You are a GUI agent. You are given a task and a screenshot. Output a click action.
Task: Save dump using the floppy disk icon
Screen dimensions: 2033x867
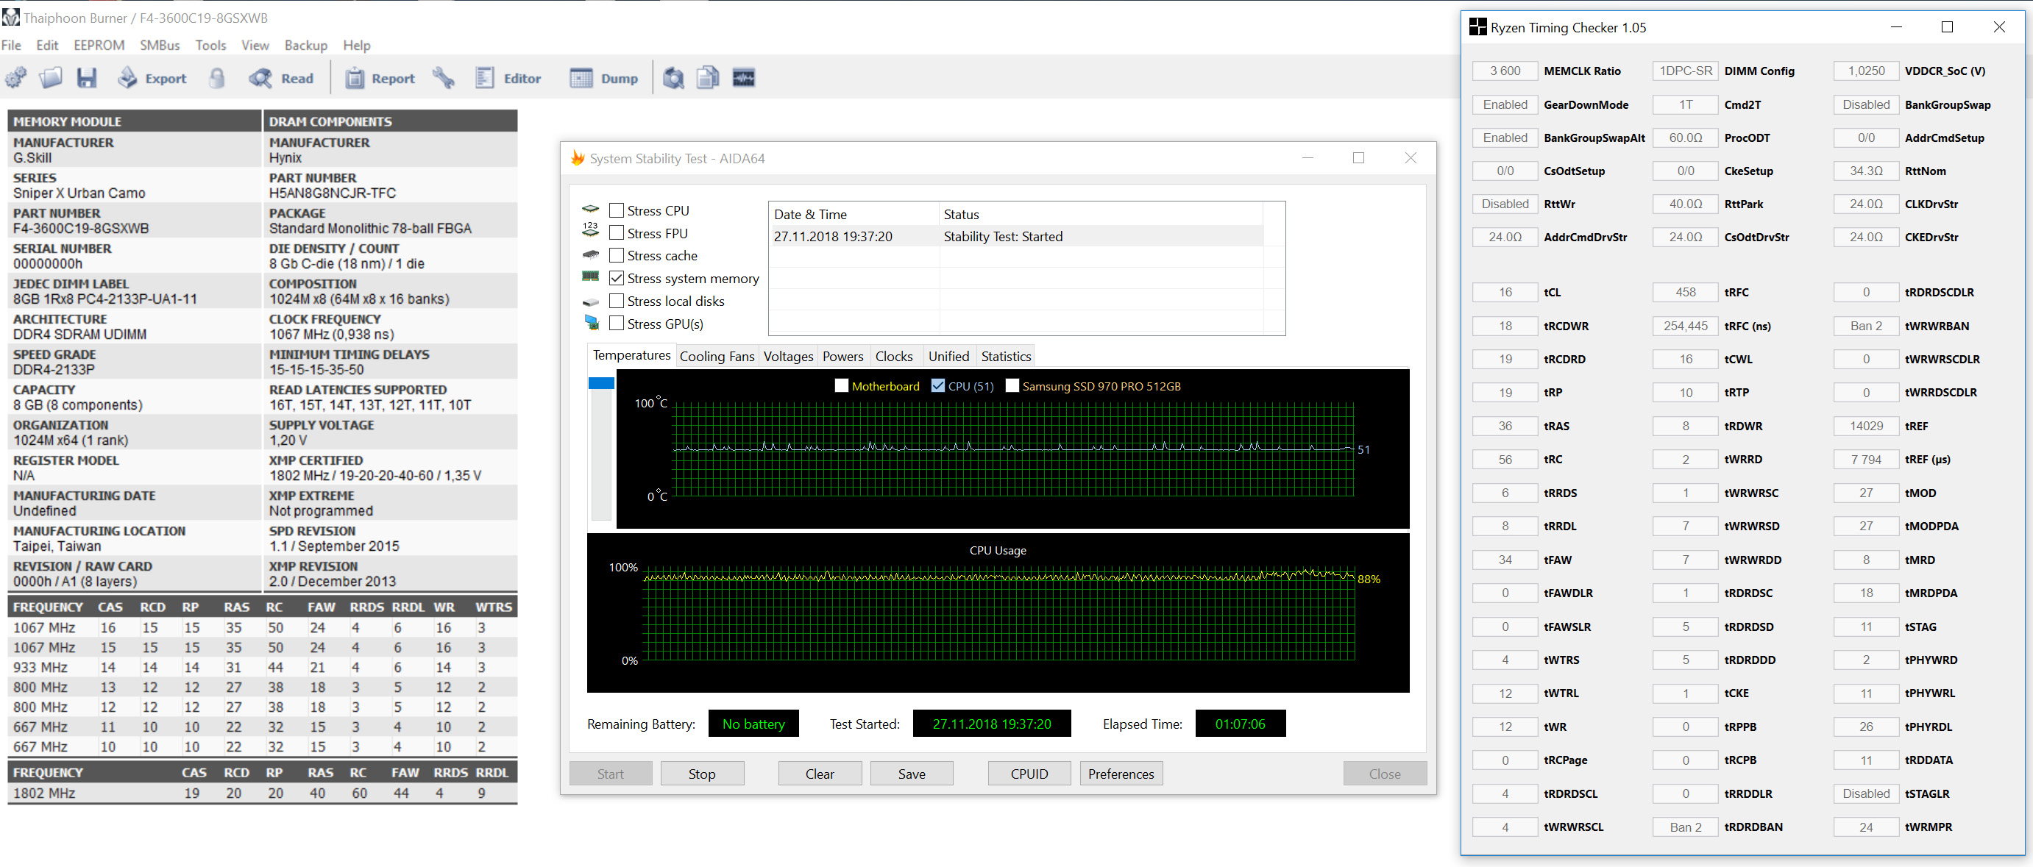pos(86,78)
